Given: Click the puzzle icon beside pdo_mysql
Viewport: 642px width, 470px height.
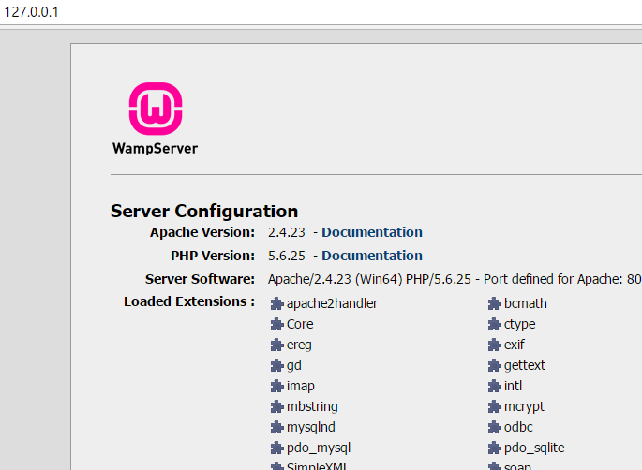Looking at the screenshot, I should click(276, 448).
